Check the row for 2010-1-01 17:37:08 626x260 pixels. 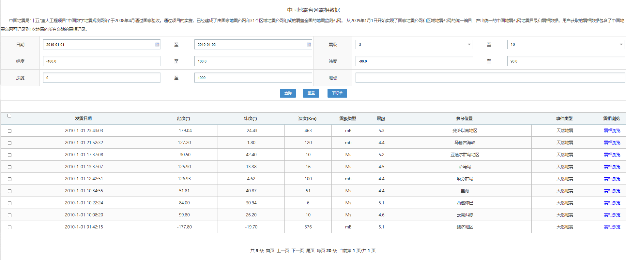[x=9, y=155]
